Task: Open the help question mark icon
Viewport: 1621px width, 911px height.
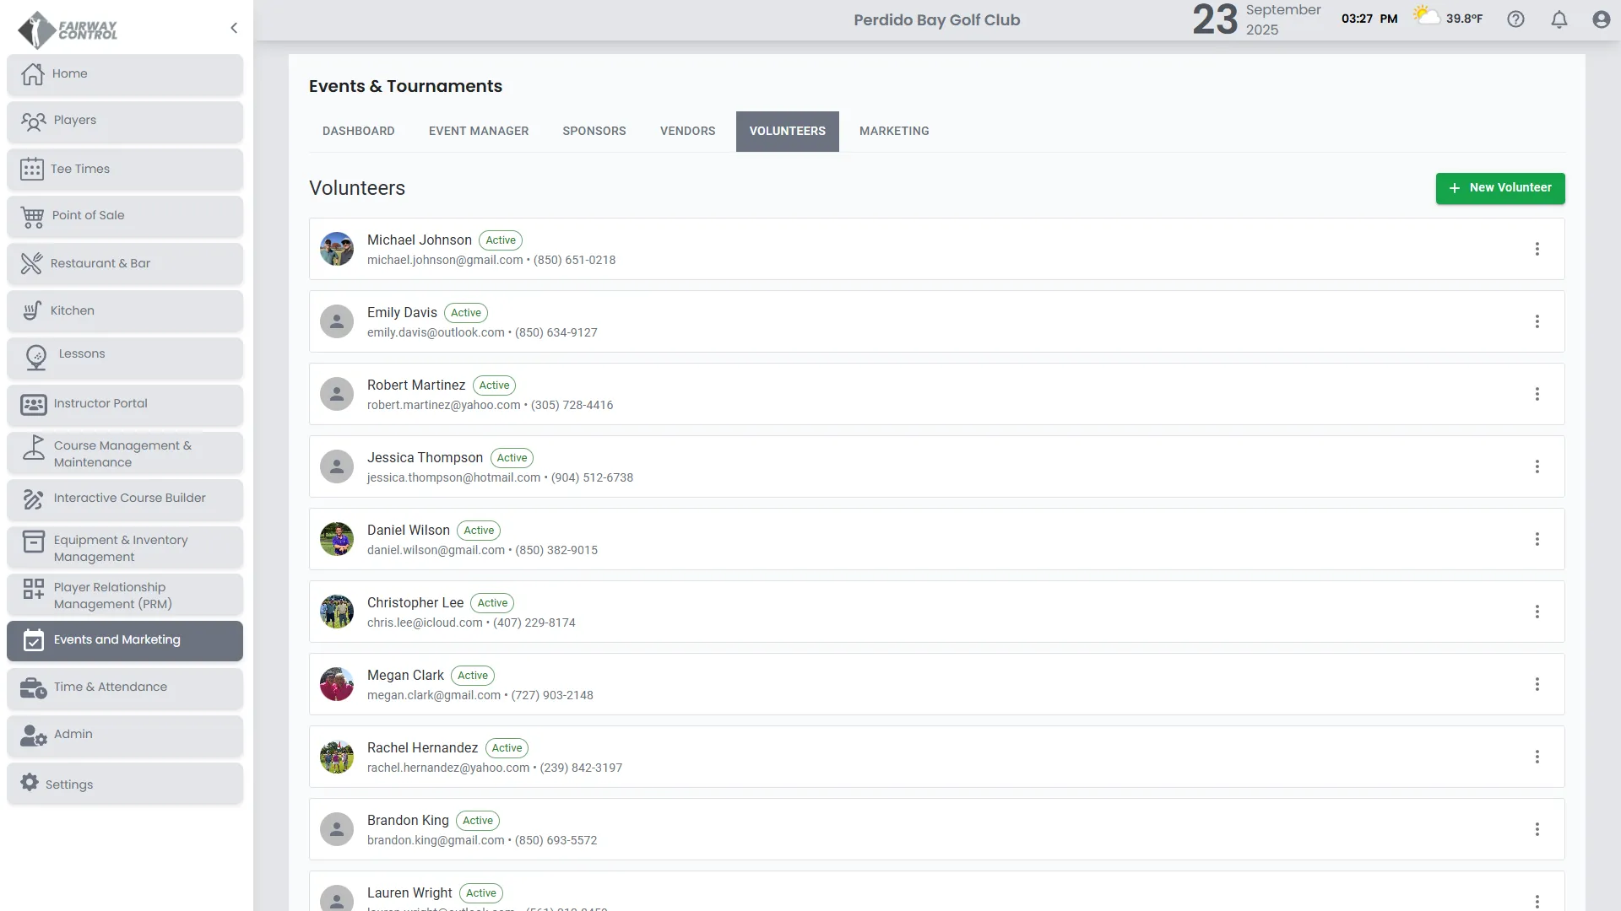Action: (1515, 19)
